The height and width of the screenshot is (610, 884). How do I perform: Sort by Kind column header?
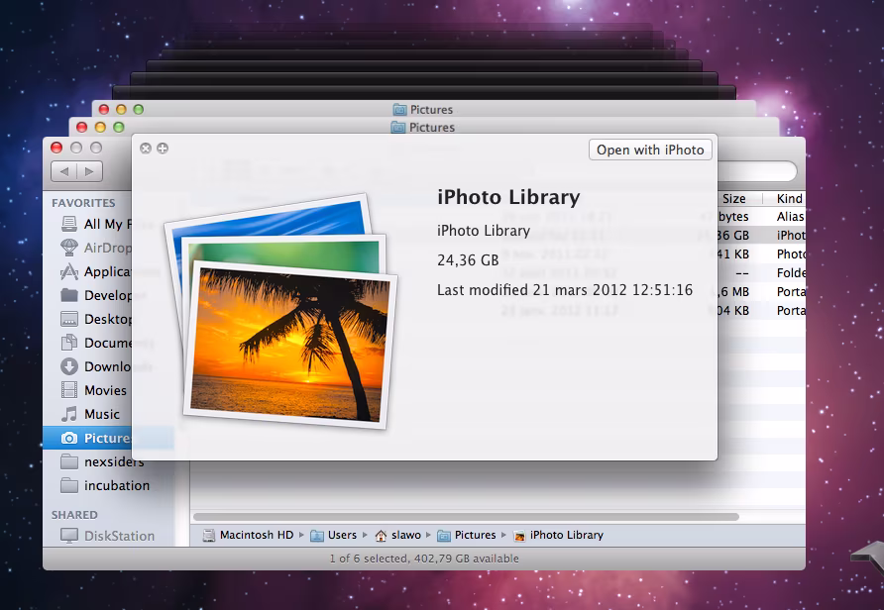click(x=789, y=198)
